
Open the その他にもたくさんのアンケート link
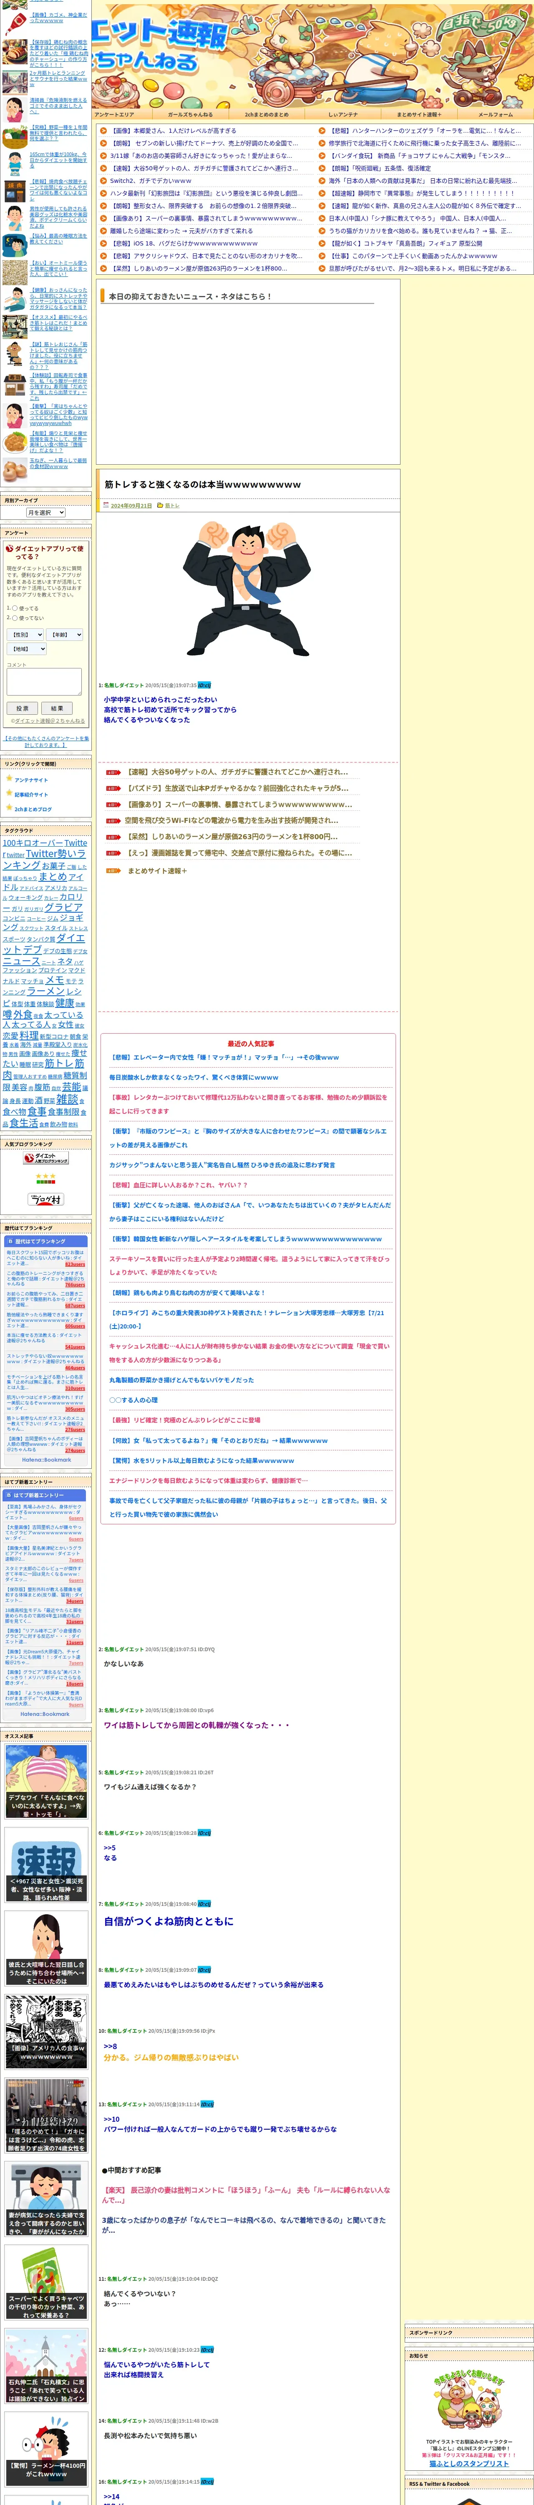coord(45,741)
